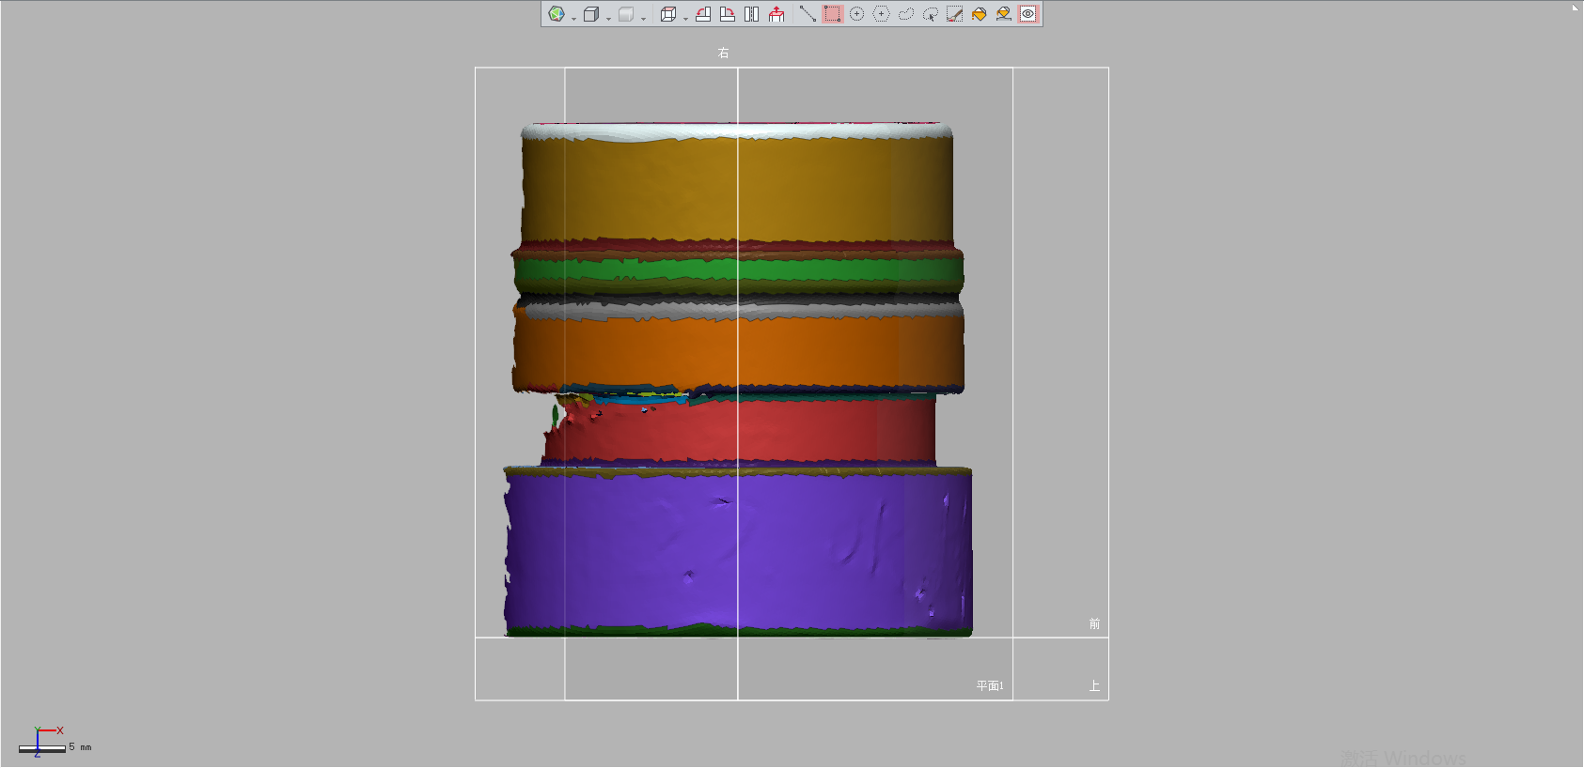Viewport: 1584px width, 768px height.
Task: Select the smart lasso with cursor tool
Action: (x=931, y=14)
